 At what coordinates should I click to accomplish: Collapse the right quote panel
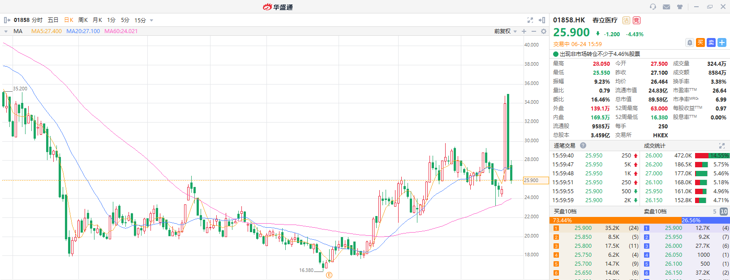pos(542,20)
